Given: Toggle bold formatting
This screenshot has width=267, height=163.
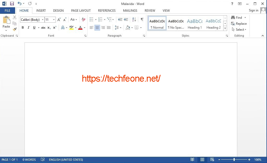Looking at the screenshot, I should point(23,28).
